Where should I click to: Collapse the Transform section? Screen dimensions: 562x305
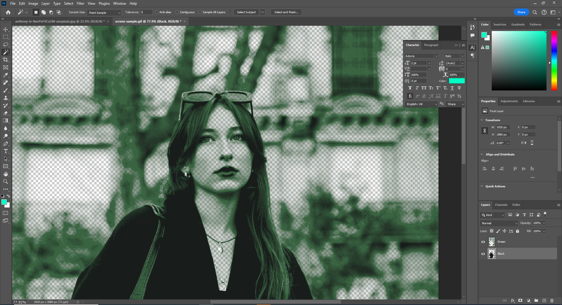482,120
